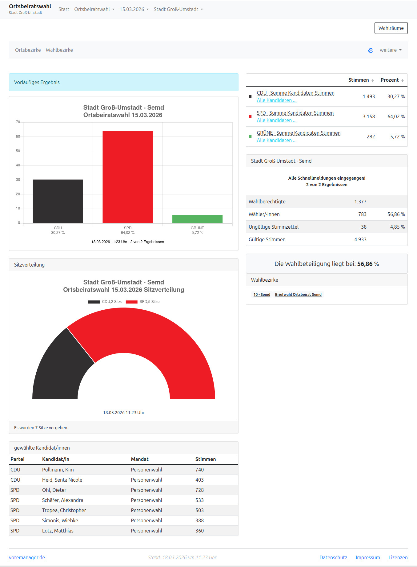This screenshot has width=417, height=567.
Task: Click the green GRÜNE legend marker
Action: coord(250,137)
